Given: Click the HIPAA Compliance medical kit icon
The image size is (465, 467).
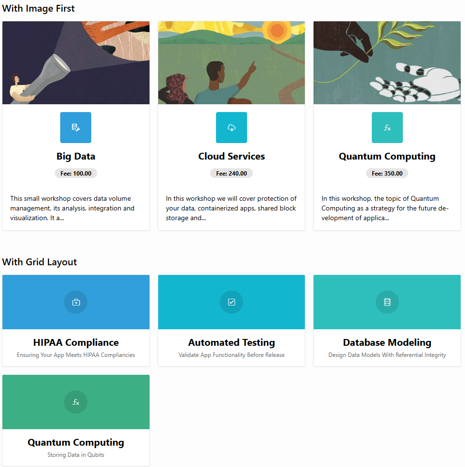Looking at the screenshot, I should coord(76,302).
